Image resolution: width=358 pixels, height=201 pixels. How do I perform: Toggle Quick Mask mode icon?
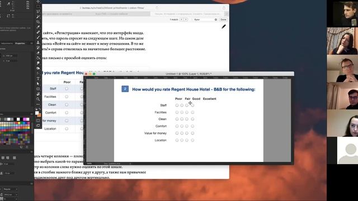(38, 121)
